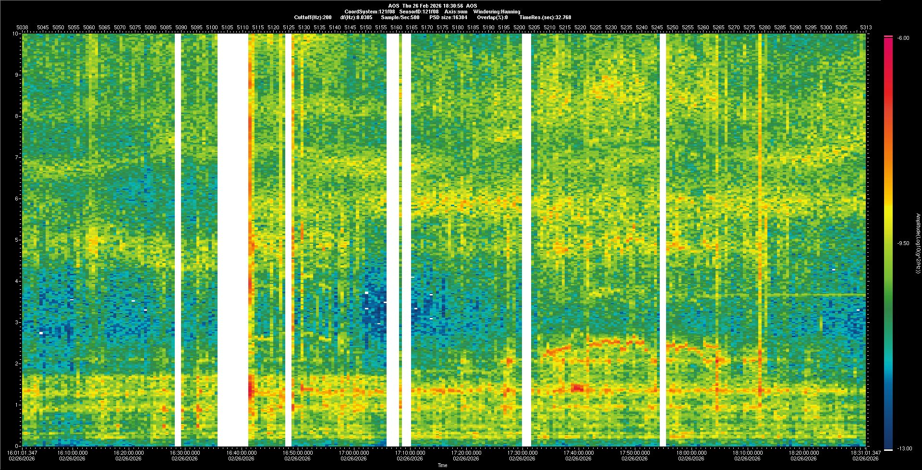Click the top axis label 5225
The height and width of the screenshot is (470, 922).
point(595,27)
